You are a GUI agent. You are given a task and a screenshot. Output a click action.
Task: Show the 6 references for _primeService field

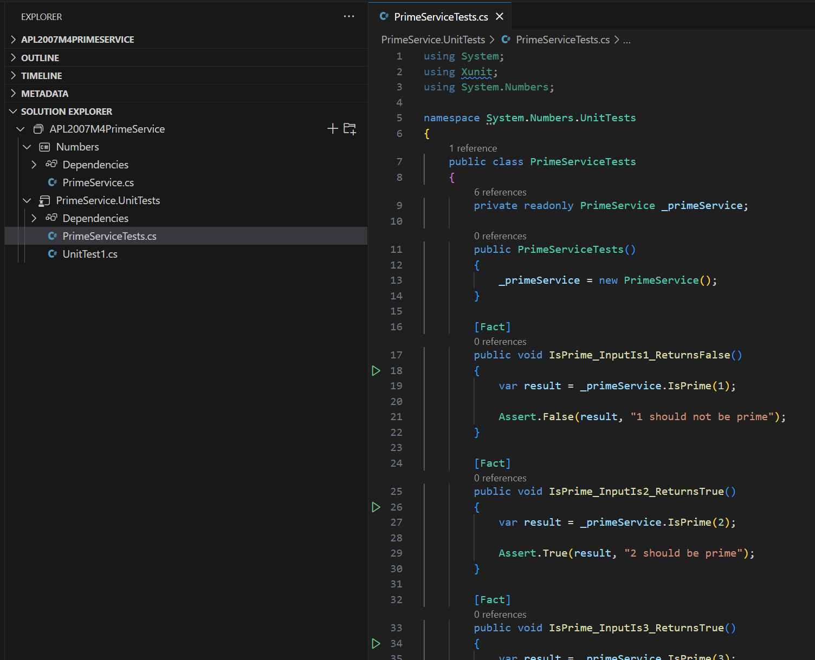pos(500,192)
